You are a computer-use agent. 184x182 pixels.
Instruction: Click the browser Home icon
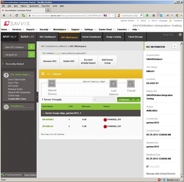pyautogui.click(x=154, y=16)
